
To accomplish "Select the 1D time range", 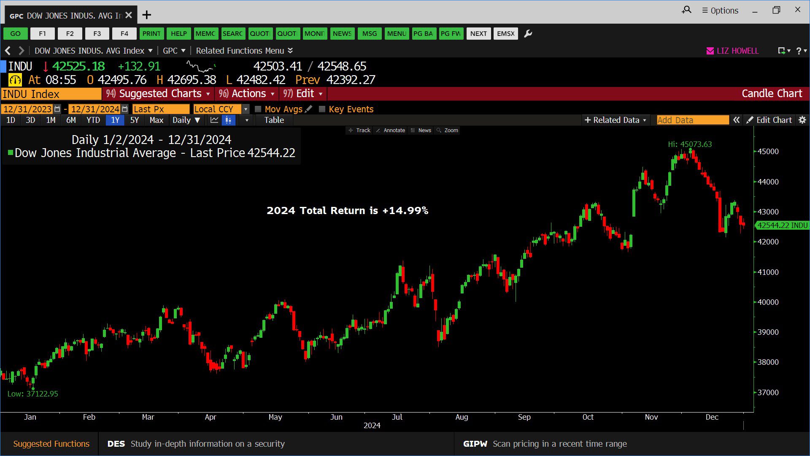I will (x=11, y=120).
